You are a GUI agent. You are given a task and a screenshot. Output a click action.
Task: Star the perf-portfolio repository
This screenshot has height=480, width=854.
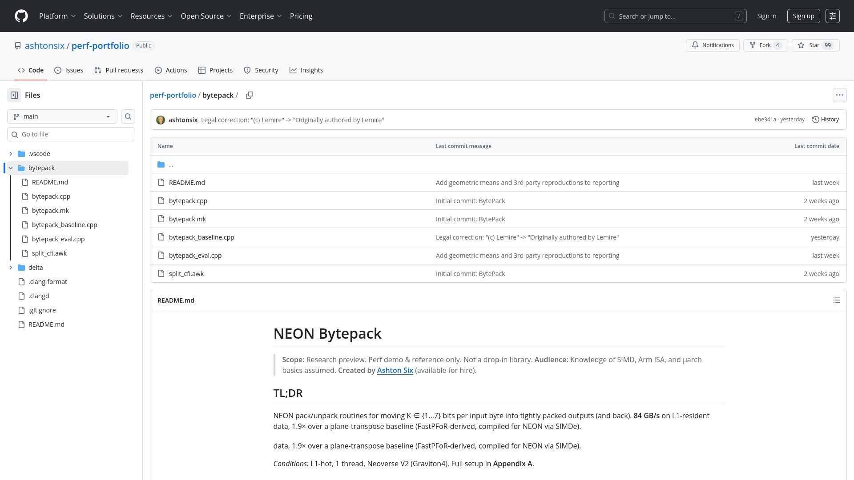(x=815, y=45)
